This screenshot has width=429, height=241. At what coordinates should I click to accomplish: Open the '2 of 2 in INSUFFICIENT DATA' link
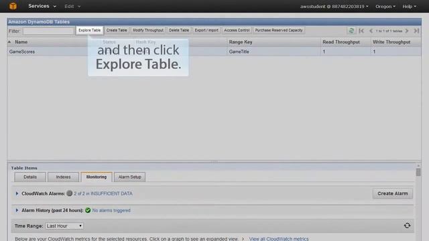(x=103, y=193)
